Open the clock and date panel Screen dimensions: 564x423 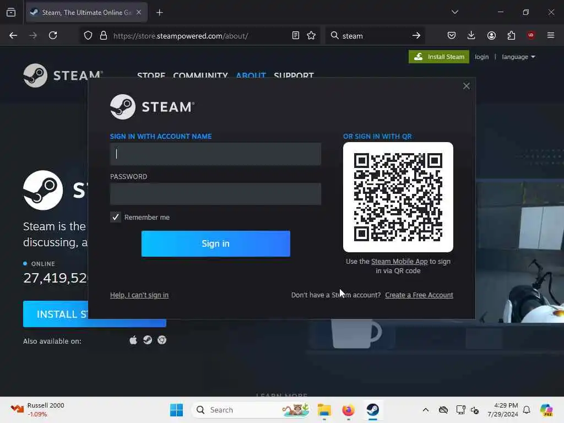[x=503, y=410]
